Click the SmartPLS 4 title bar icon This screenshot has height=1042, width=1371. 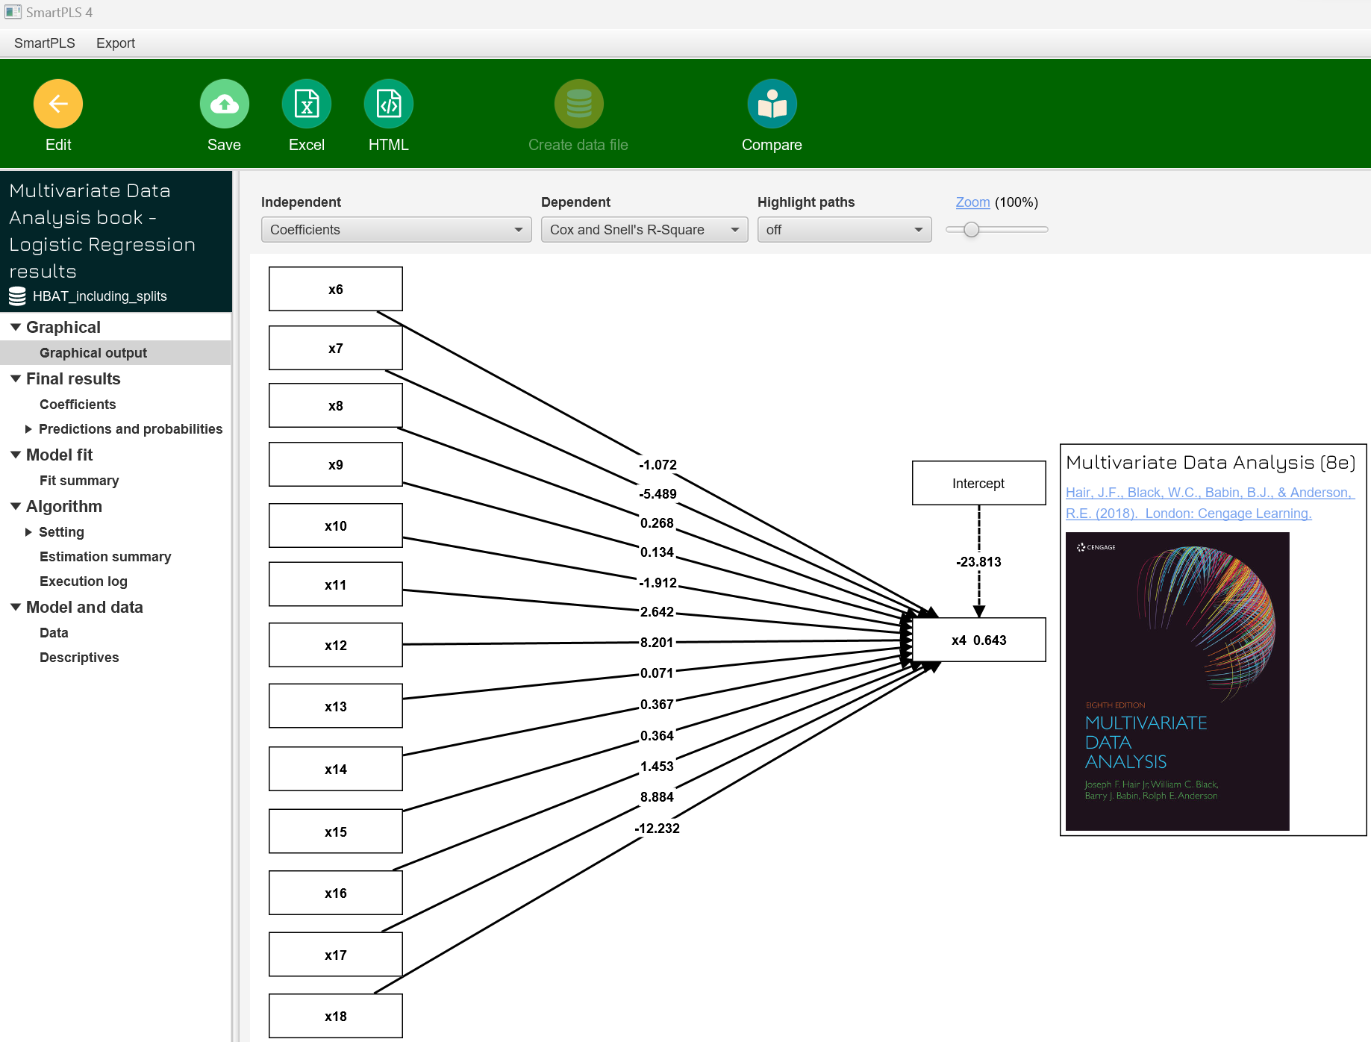point(13,12)
